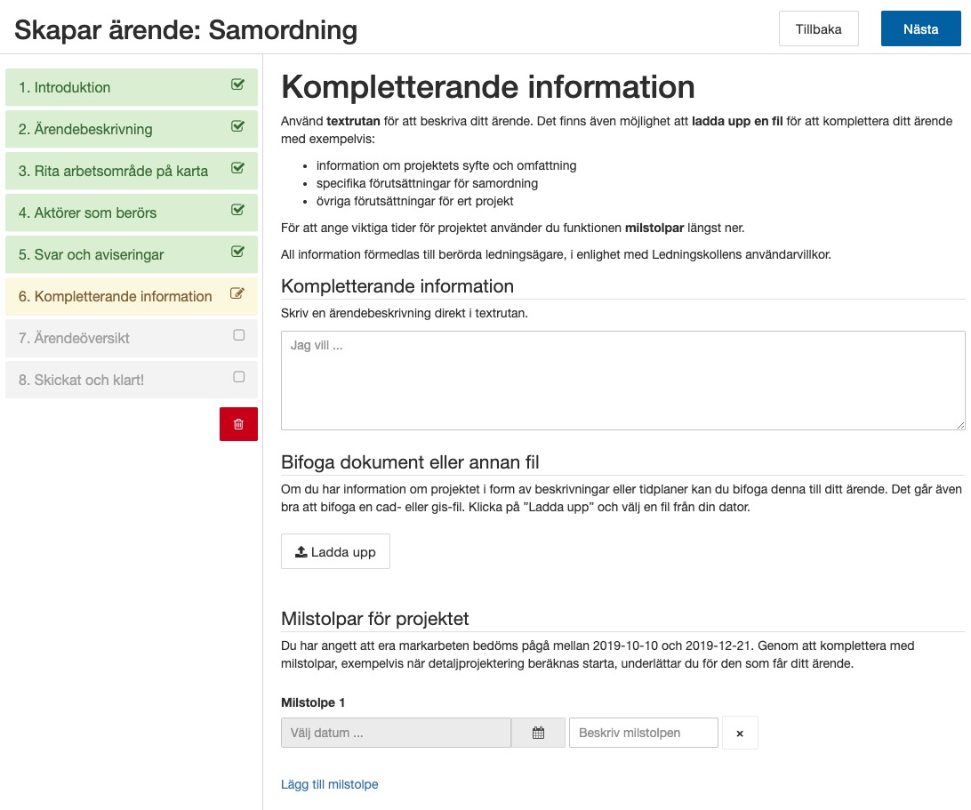The height and width of the screenshot is (810, 971).
Task: Open the calendar icon for Milstolpe 1
Action: (538, 732)
